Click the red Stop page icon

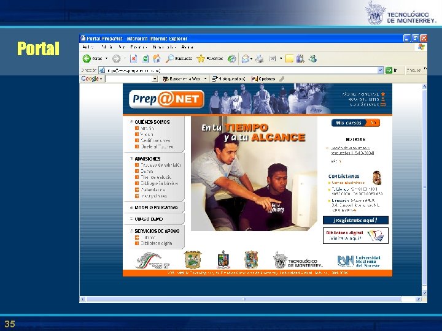click(x=133, y=59)
